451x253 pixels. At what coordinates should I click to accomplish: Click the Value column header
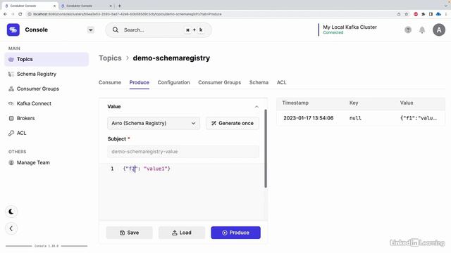(x=407, y=103)
